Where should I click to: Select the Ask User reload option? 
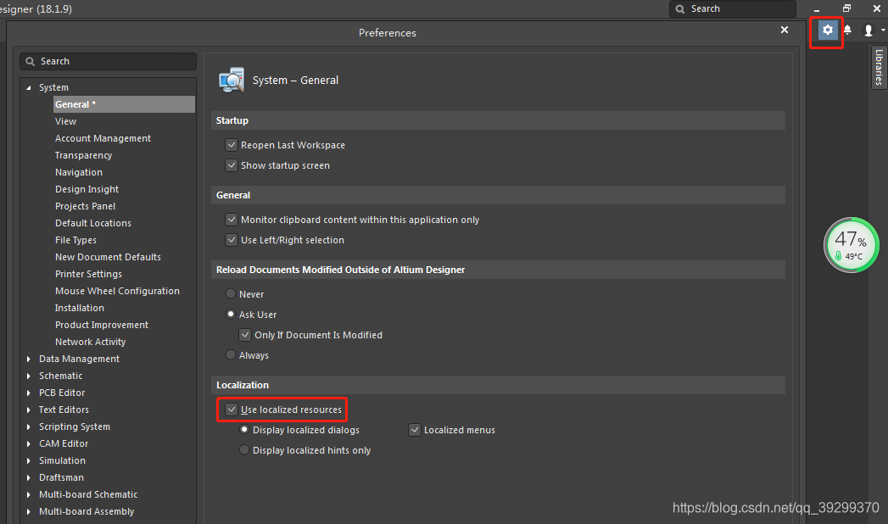(x=231, y=314)
